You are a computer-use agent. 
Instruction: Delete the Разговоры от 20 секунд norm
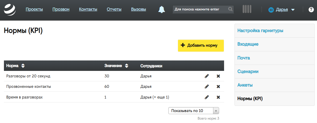218,76
